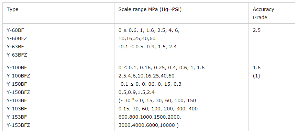Click the Y-150BF type text
This screenshot has height=133, width=298.
pyautogui.click(x=17, y=84)
